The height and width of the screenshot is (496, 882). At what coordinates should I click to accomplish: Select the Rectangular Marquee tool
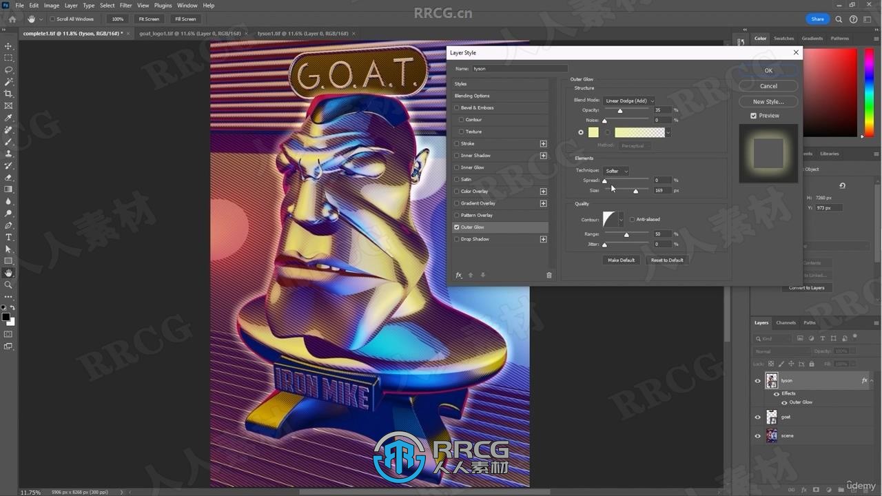pos(8,58)
